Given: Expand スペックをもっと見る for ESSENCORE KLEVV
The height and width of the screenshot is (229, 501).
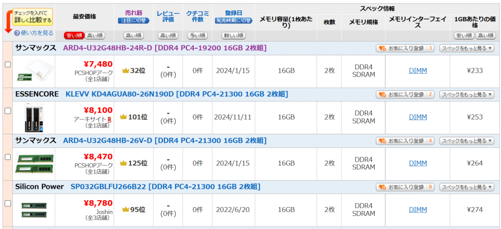Looking at the screenshot, I should point(466,94).
